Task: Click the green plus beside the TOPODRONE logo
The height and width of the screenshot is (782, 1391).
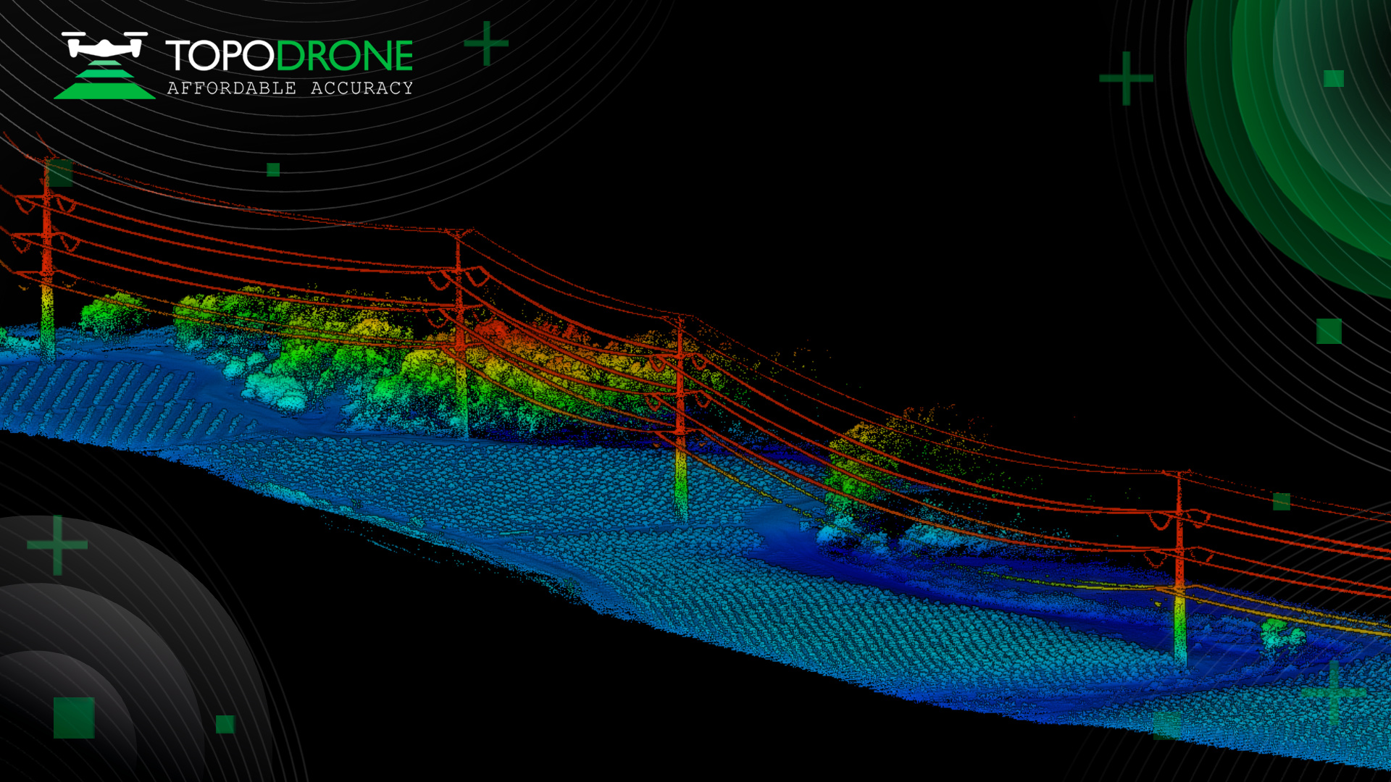Action: pos(486,43)
